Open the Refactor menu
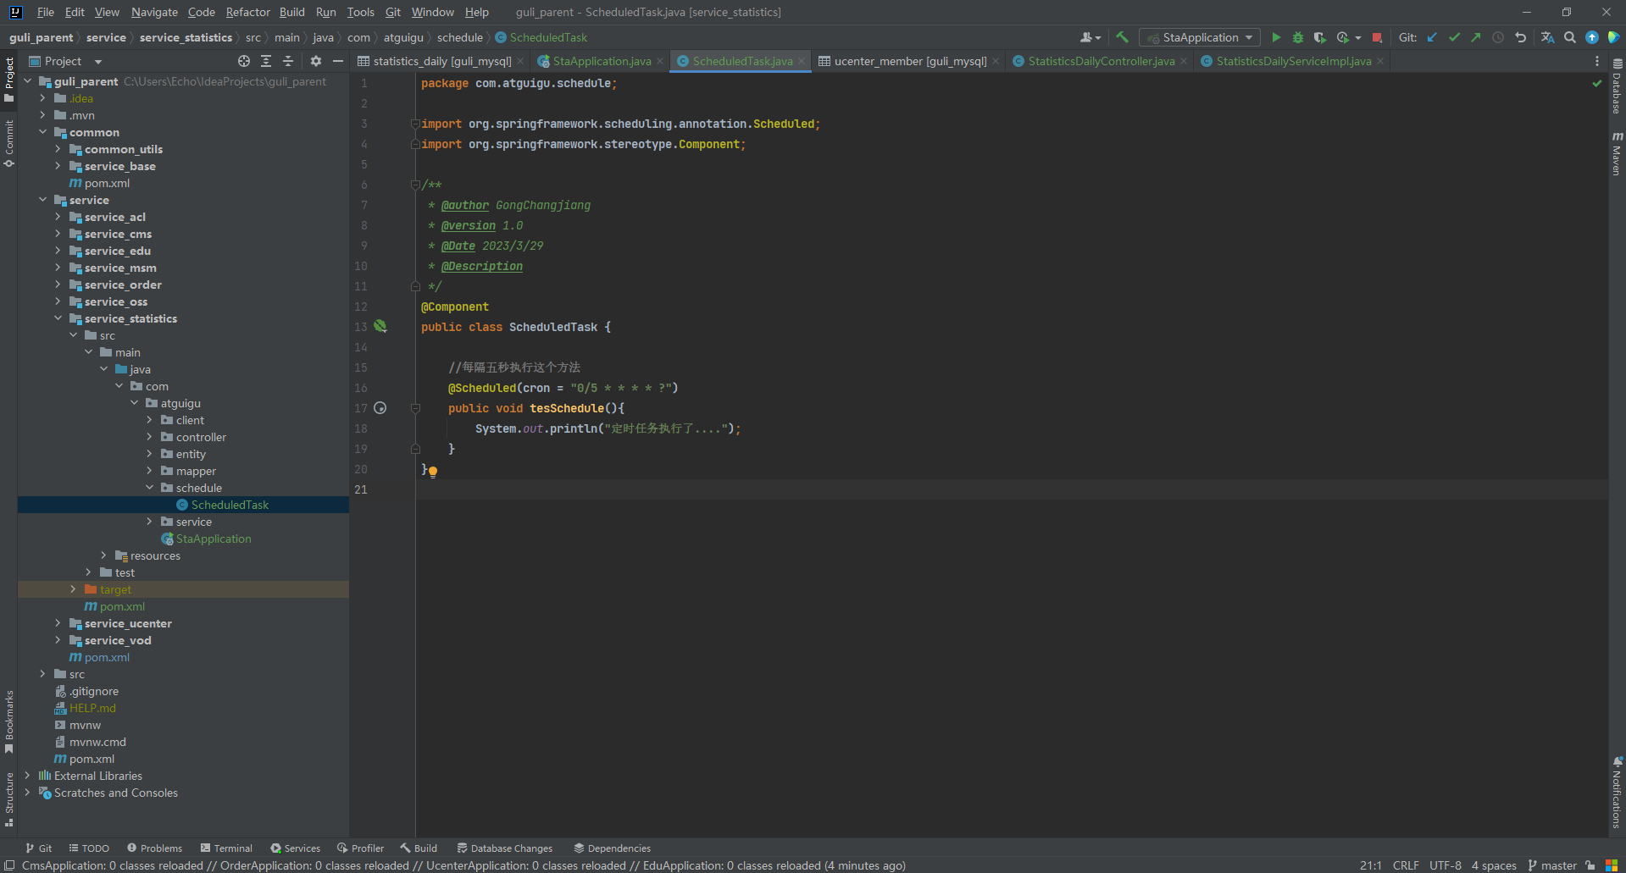 pyautogui.click(x=247, y=12)
